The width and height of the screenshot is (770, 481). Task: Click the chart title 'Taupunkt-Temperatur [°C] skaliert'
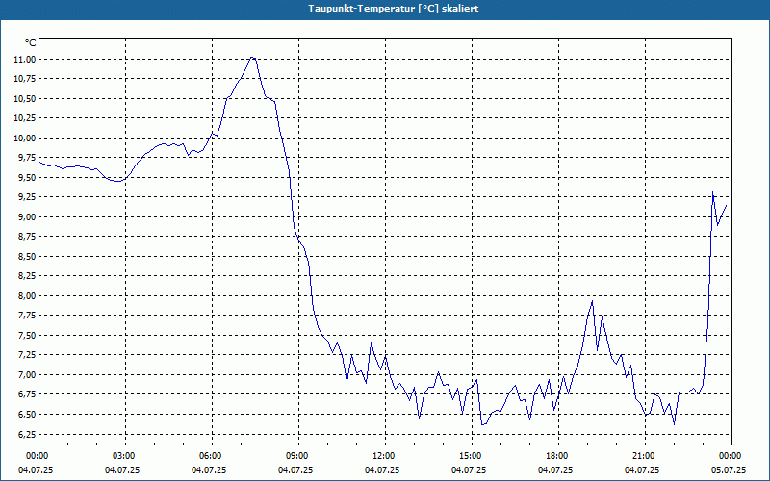[x=394, y=9]
